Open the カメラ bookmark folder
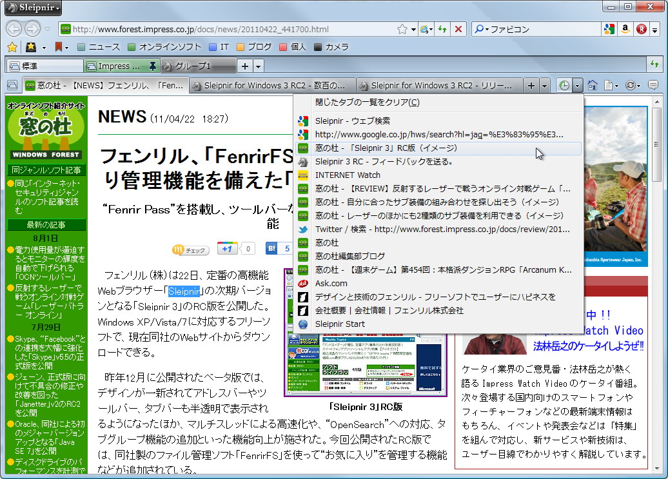The width and height of the screenshot is (668, 479). (331, 47)
